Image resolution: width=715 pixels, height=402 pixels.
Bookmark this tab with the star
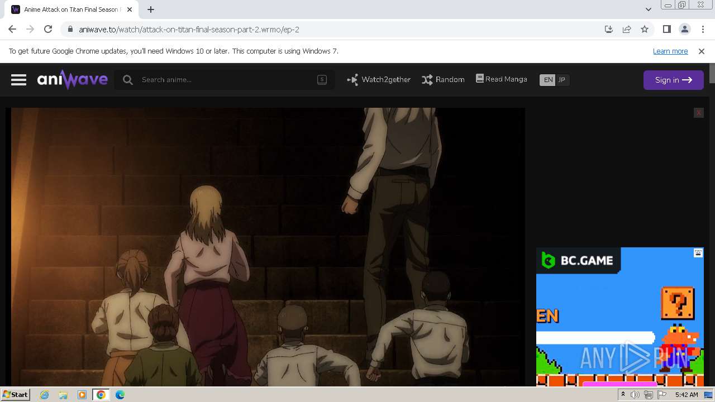(x=645, y=30)
